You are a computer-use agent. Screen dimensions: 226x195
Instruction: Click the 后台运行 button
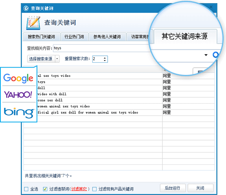(x=173, y=188)
